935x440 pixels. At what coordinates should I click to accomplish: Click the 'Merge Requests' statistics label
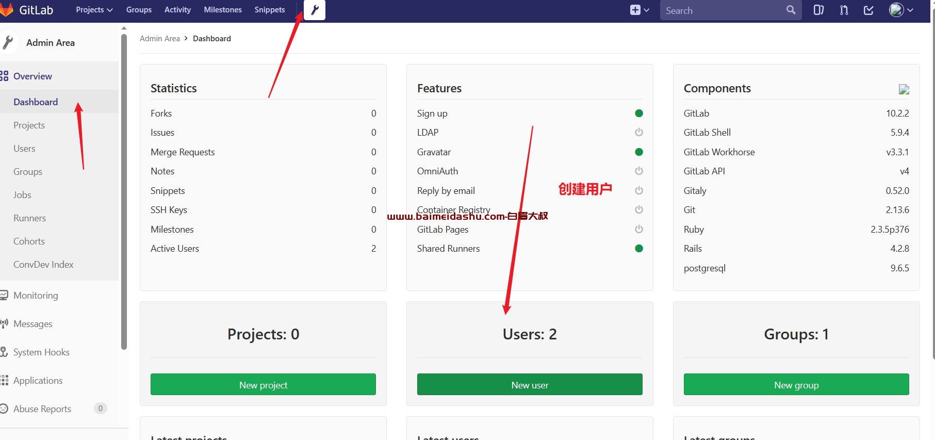(183, 152)
